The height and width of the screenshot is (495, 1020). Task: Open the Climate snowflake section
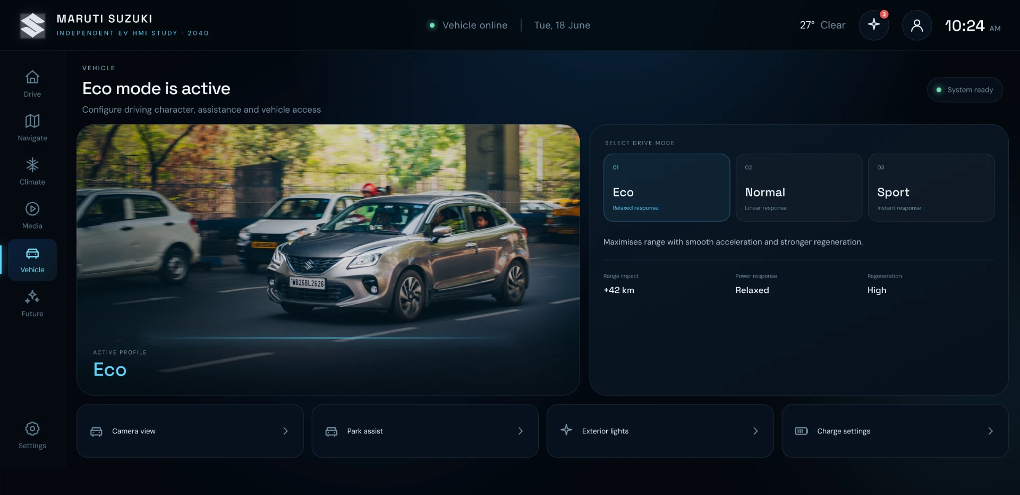(x=32, y=172)
